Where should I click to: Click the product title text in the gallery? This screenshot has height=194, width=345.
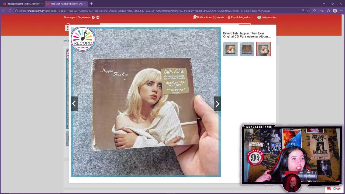(247, 35)
